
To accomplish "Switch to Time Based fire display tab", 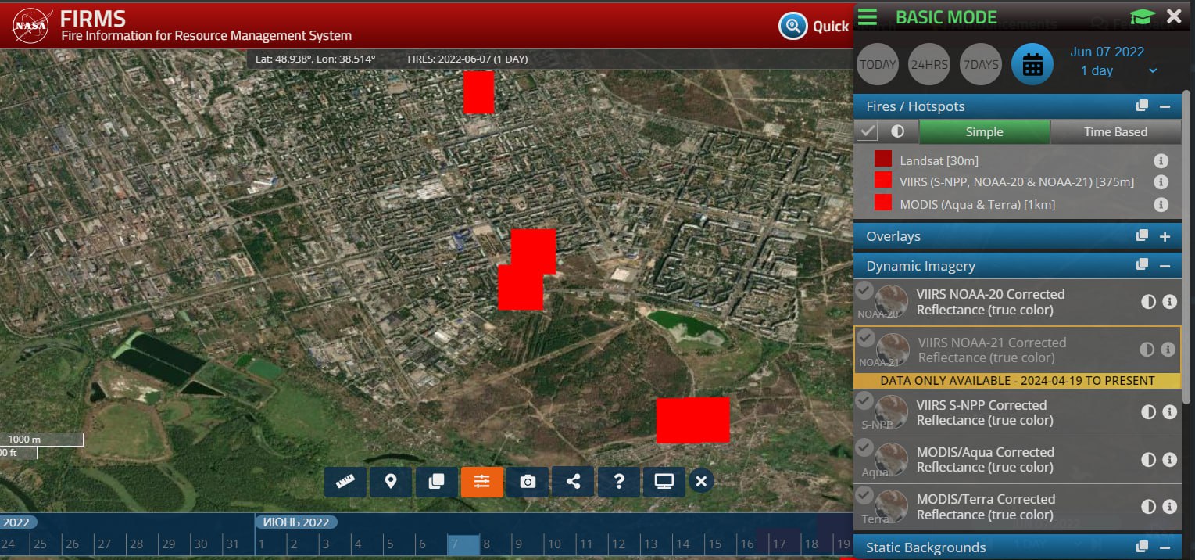I will (1114, 131).
